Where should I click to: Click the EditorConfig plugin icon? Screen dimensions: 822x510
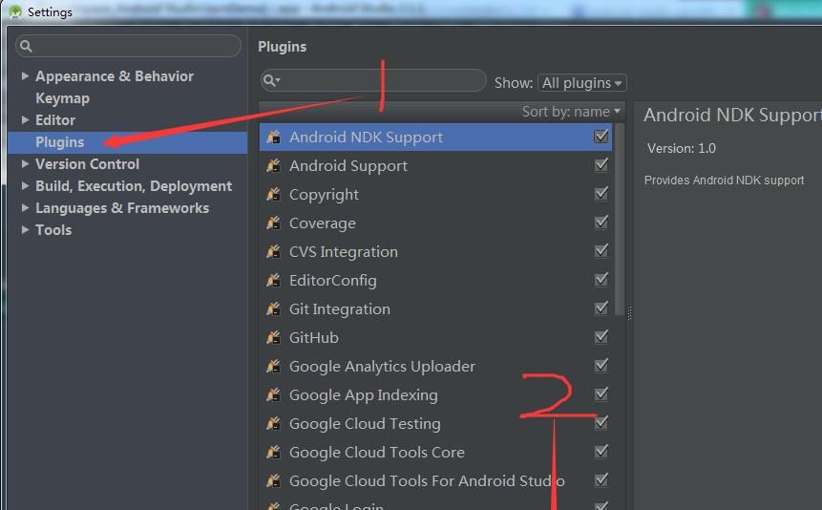(273, 280)
